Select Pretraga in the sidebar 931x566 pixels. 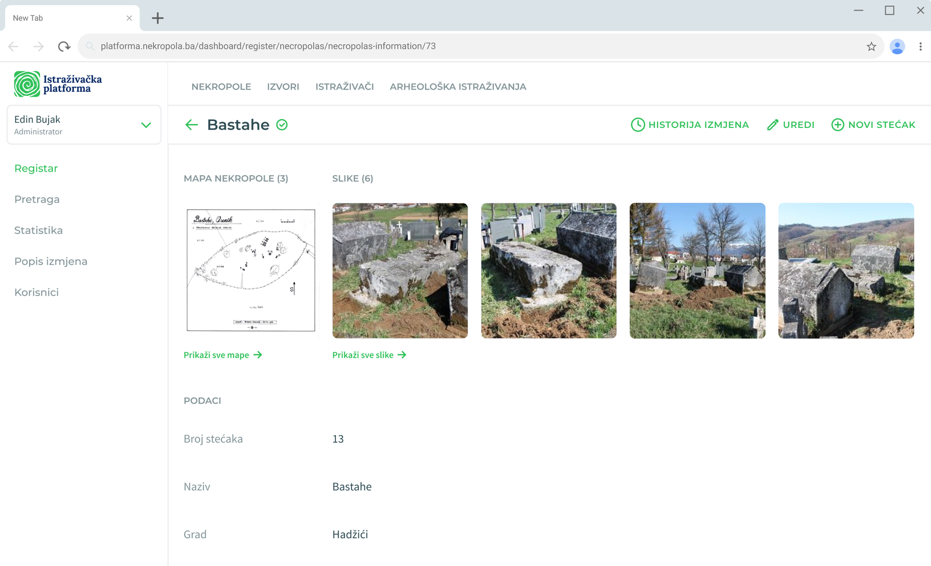37,200
